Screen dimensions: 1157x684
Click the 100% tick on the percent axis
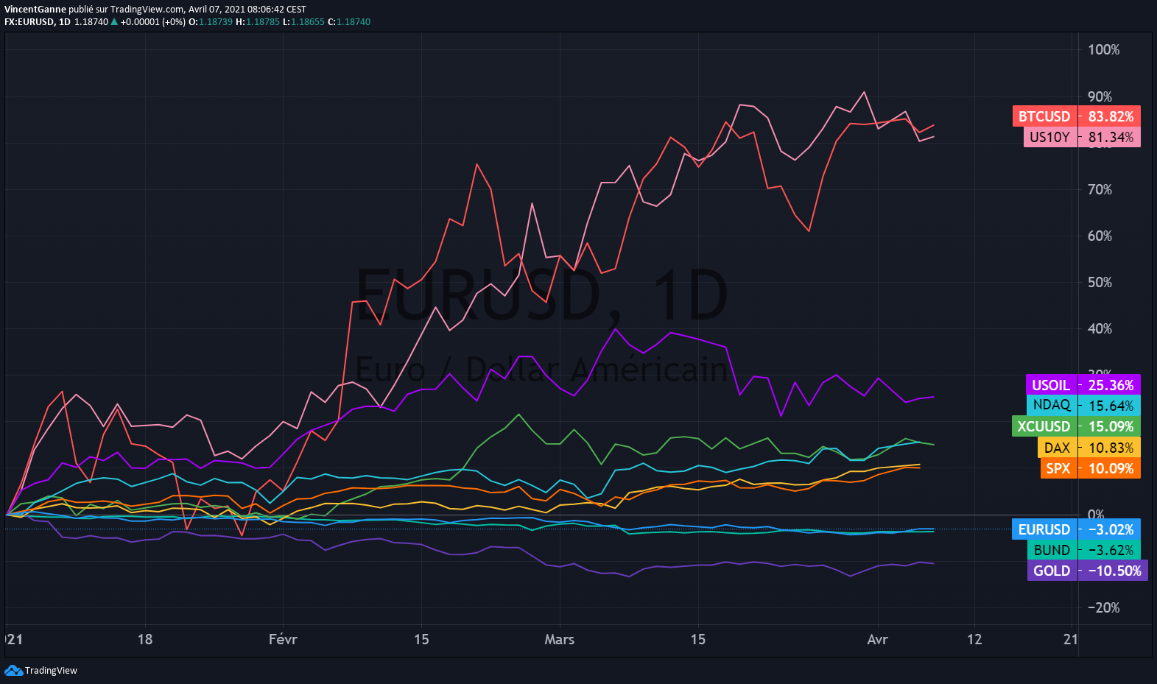click(x=1103, y=49)
